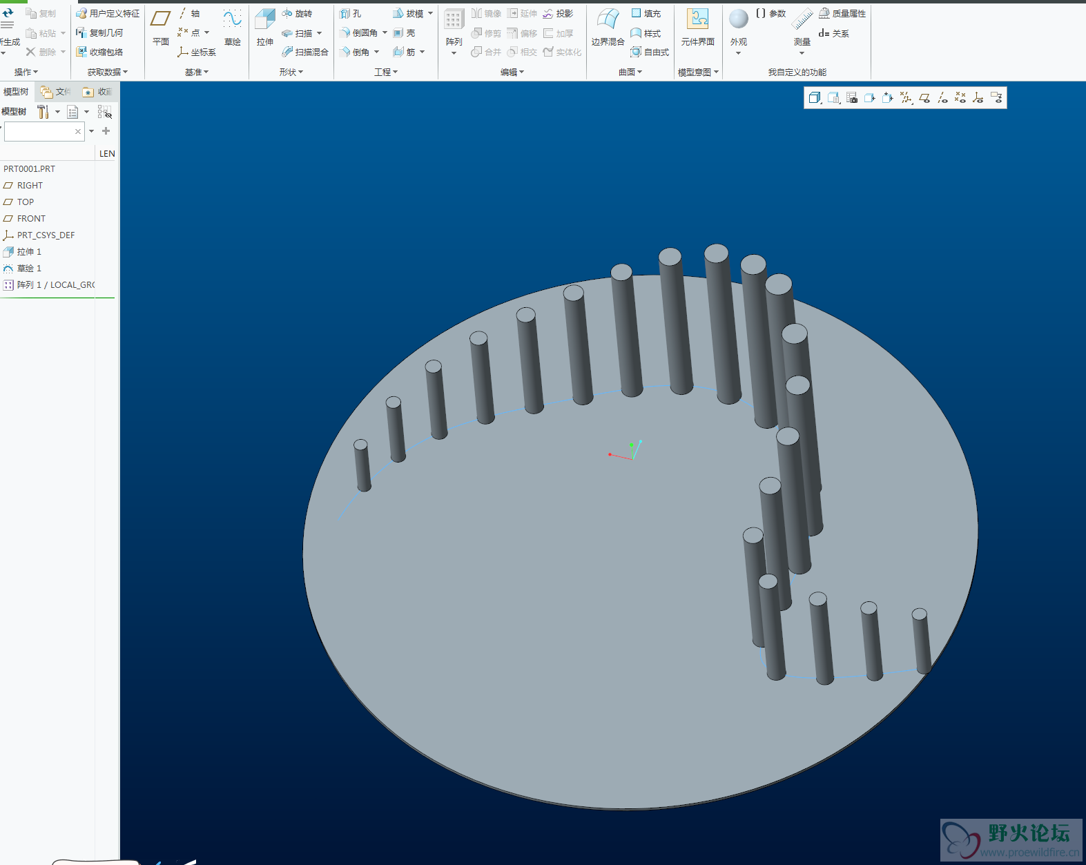
Task: Click the 投影 (Project) tool
Action: (x=558, y=14)
